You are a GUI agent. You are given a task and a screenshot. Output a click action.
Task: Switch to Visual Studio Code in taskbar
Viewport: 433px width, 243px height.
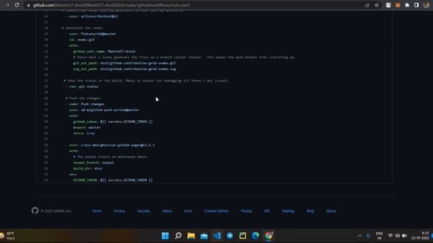tap(216, 236)
